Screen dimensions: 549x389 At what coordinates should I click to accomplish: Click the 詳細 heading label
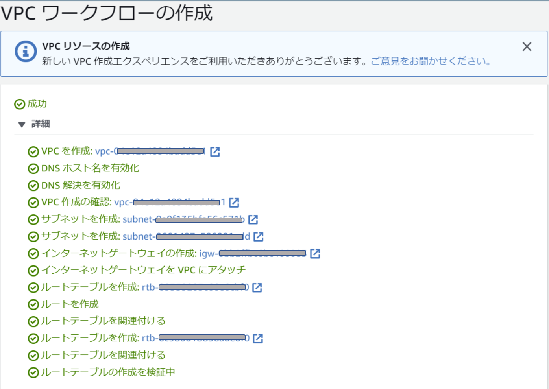click(x=41, y=124)
